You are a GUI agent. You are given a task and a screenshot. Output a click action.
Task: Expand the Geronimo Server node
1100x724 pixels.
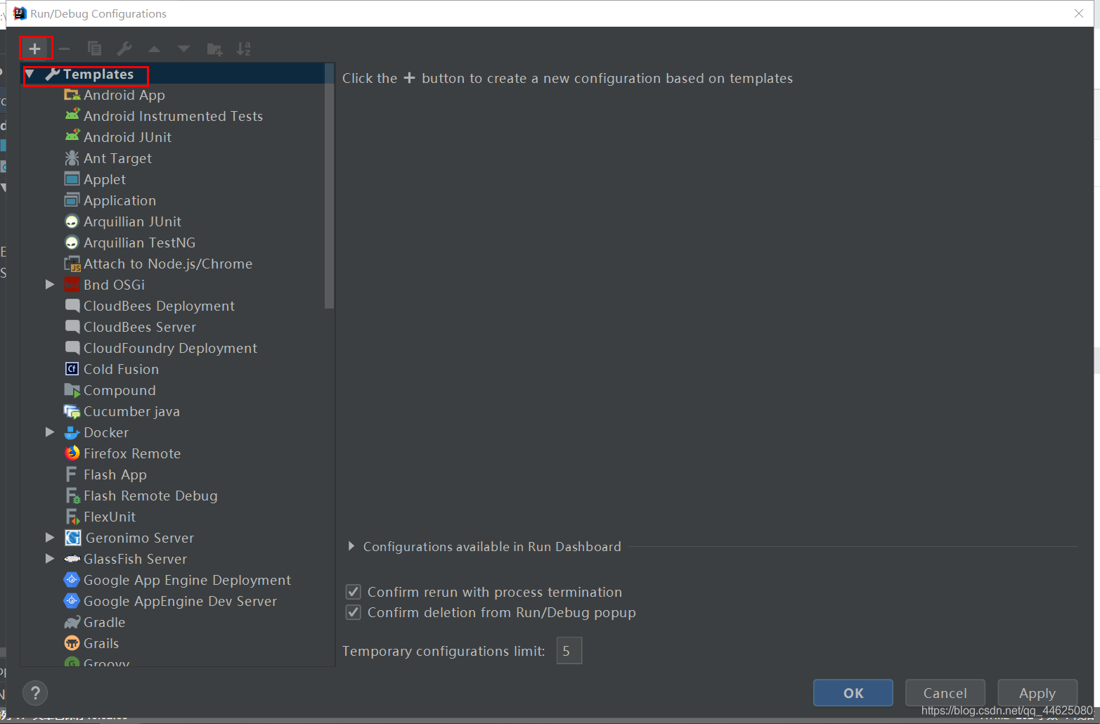click(x=50, y=538)
